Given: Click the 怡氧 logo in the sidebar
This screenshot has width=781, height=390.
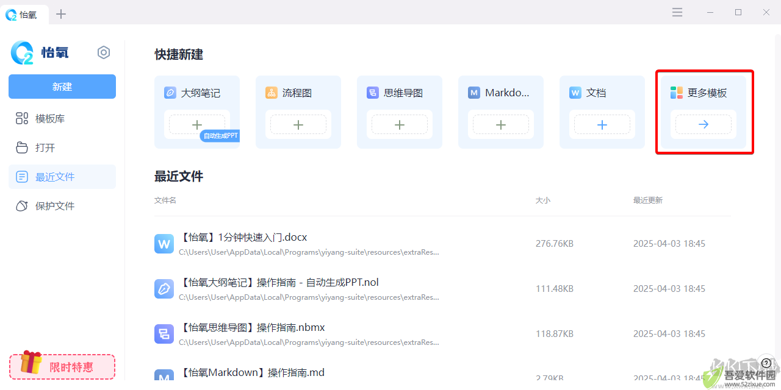Looking at the screenshot, I should point(40,53).
